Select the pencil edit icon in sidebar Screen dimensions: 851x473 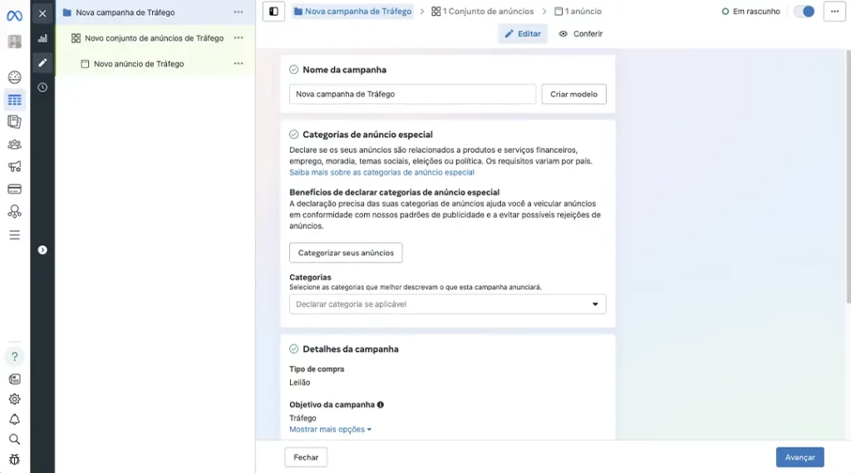coord(42,62)
